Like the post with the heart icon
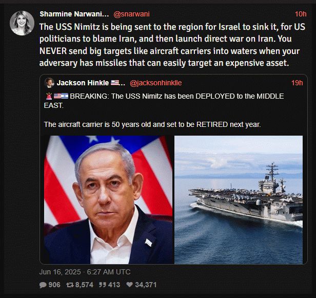The width and height of the screenshot is (316, 298). (129, 285)
